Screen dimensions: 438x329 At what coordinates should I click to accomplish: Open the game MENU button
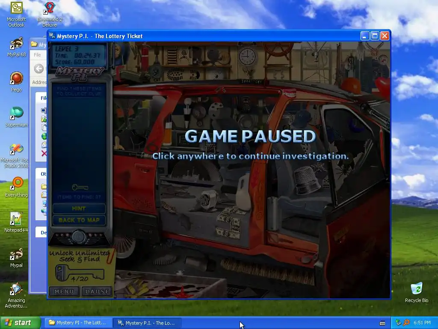[64, 291]
